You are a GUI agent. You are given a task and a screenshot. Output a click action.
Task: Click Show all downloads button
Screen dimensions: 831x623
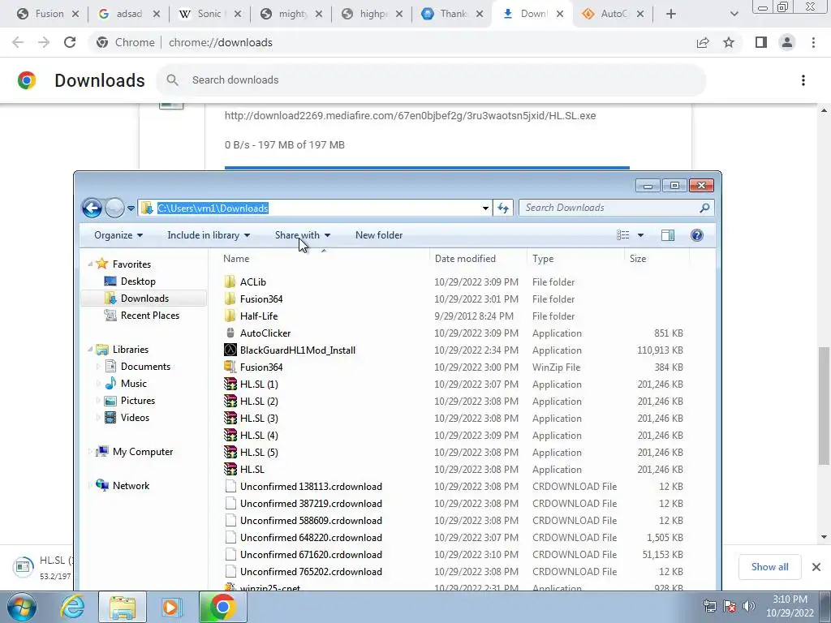click(x=769, y=567)
